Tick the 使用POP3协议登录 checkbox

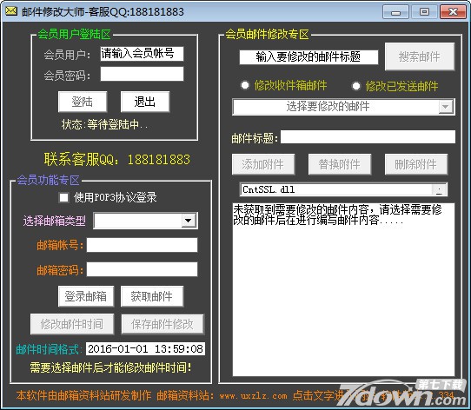pos(63,197)
